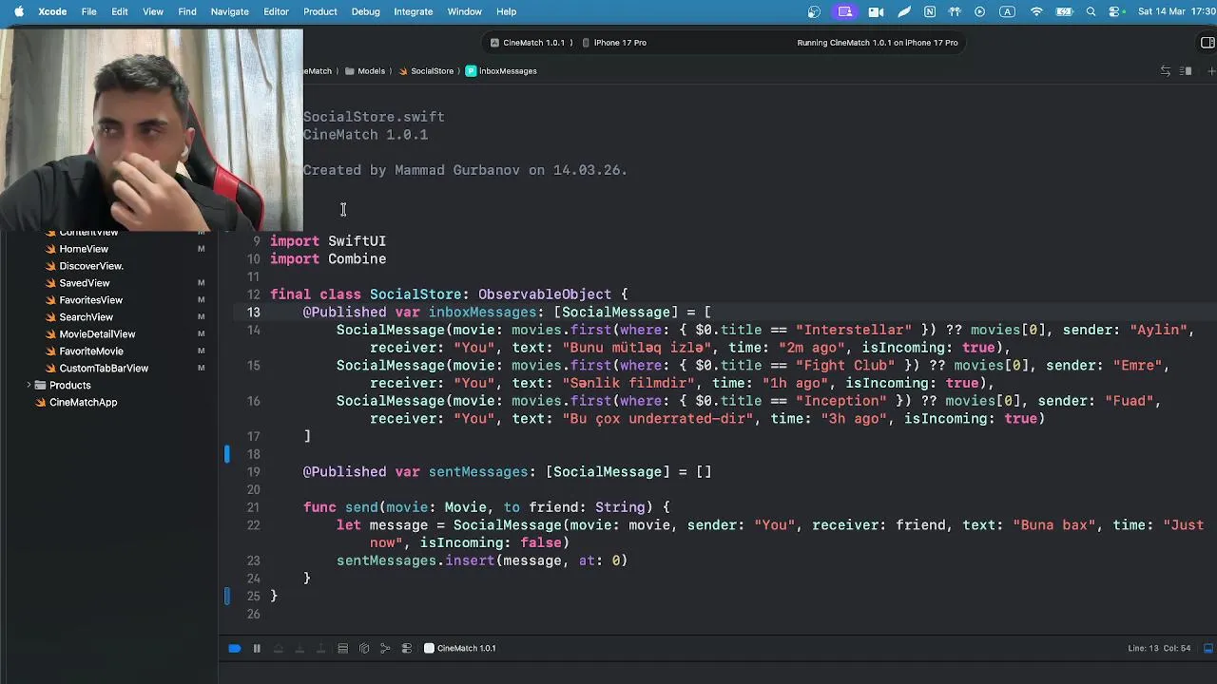Image resolution: width=1217 pixels, height=684 pixels.
Task: Open the Editor menu
Action: [276, 11]
